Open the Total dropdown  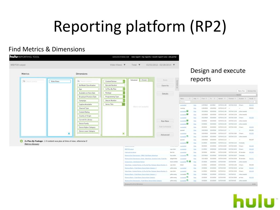coord(136,65)
